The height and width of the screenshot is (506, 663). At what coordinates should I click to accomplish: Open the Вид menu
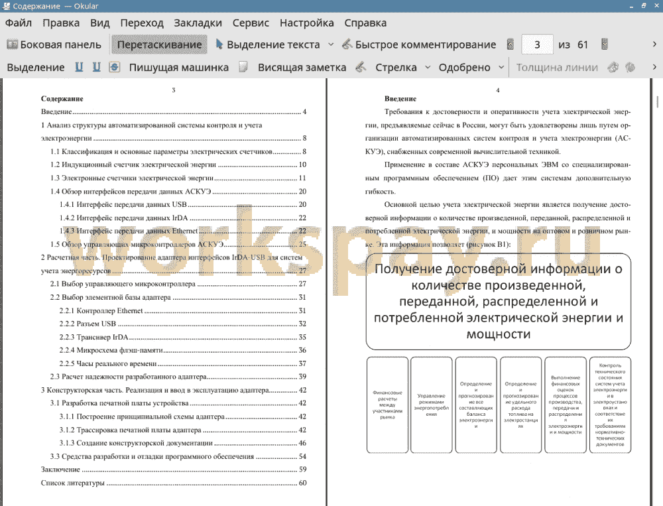(100, 23)
